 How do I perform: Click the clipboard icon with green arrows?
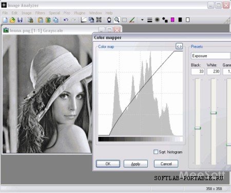(x=48, y=20)
